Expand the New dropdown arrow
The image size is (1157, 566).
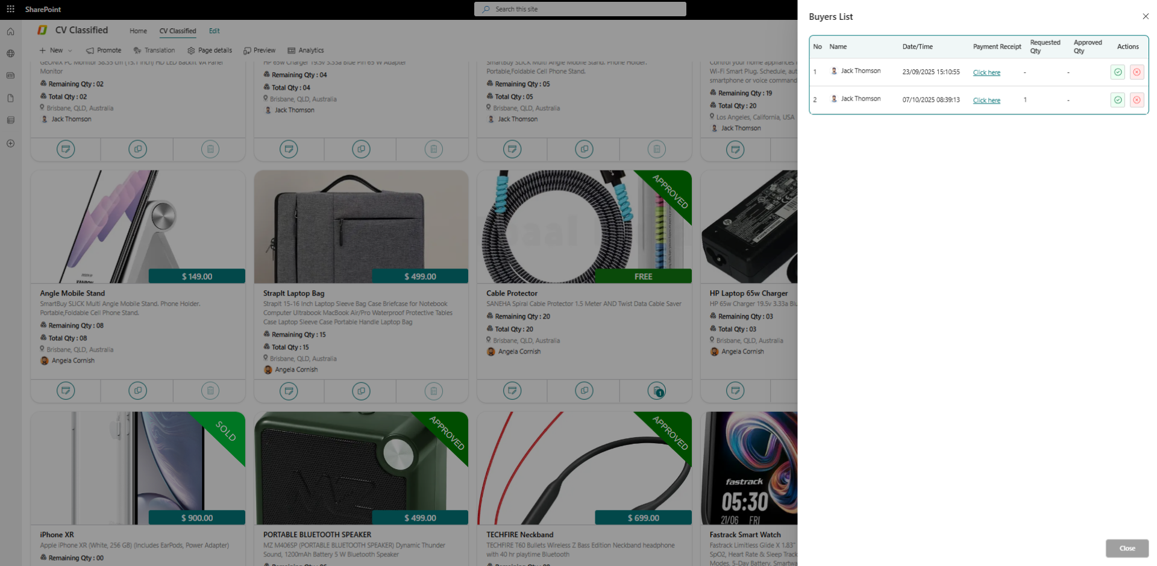point(70,51)
